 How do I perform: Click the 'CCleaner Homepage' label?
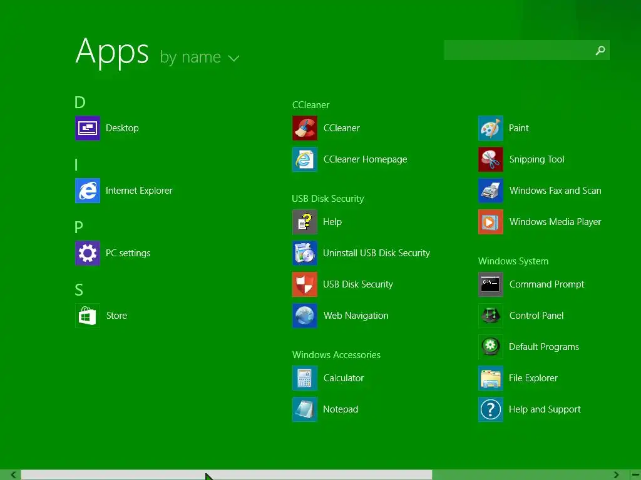tap(365, 159)
